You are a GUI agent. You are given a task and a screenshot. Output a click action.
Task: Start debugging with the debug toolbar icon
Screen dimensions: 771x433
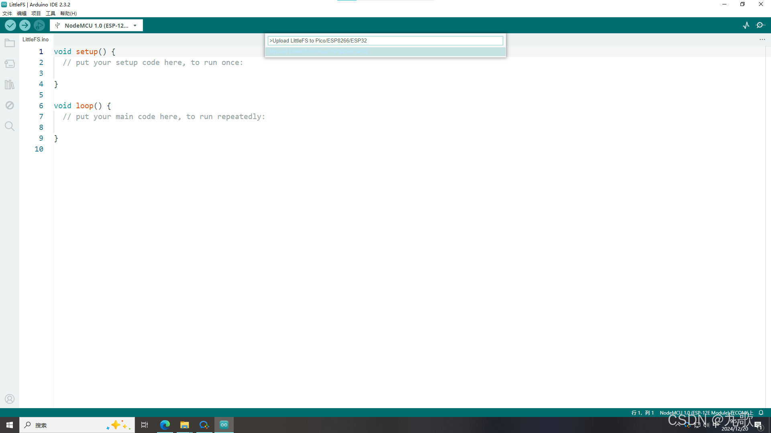point(39,25)
